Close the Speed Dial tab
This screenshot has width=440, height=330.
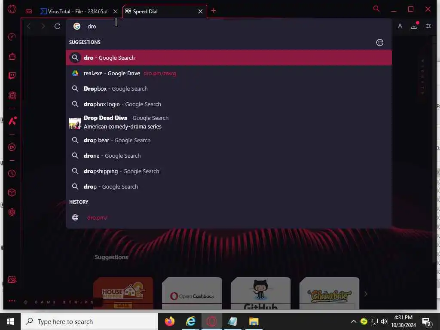(x=200, y=12)
